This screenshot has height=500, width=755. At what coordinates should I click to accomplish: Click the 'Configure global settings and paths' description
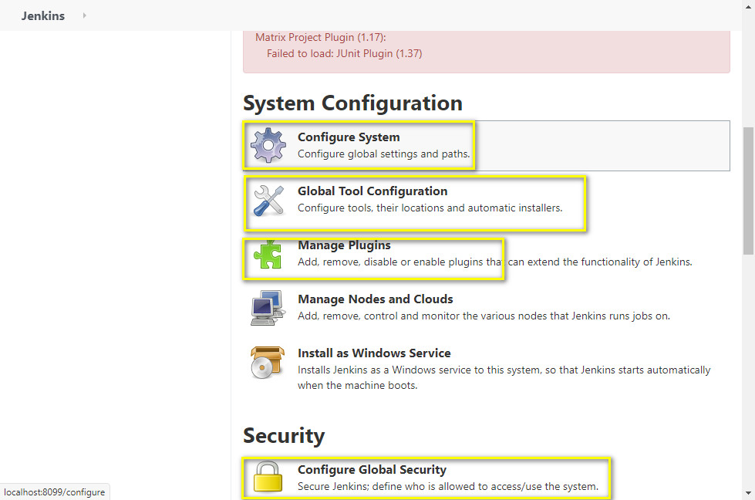[x=383, y=154]
